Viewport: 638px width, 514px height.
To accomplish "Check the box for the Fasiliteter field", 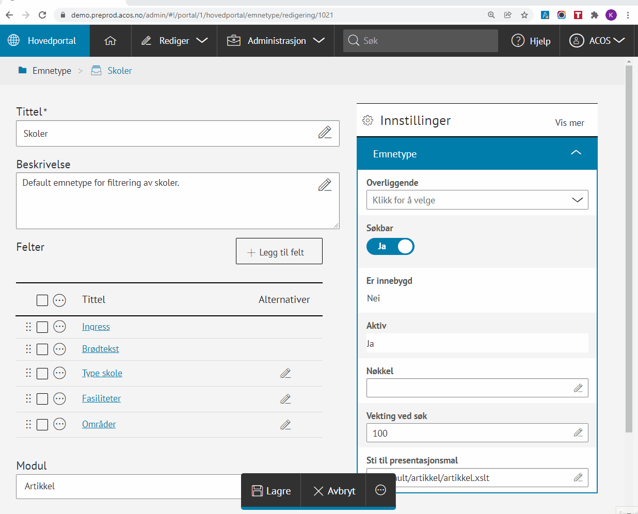I will pyautogui.click(x=42, y=399).
